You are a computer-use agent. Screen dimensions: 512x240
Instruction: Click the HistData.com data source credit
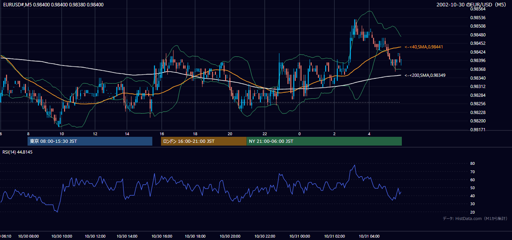(475, 218)
